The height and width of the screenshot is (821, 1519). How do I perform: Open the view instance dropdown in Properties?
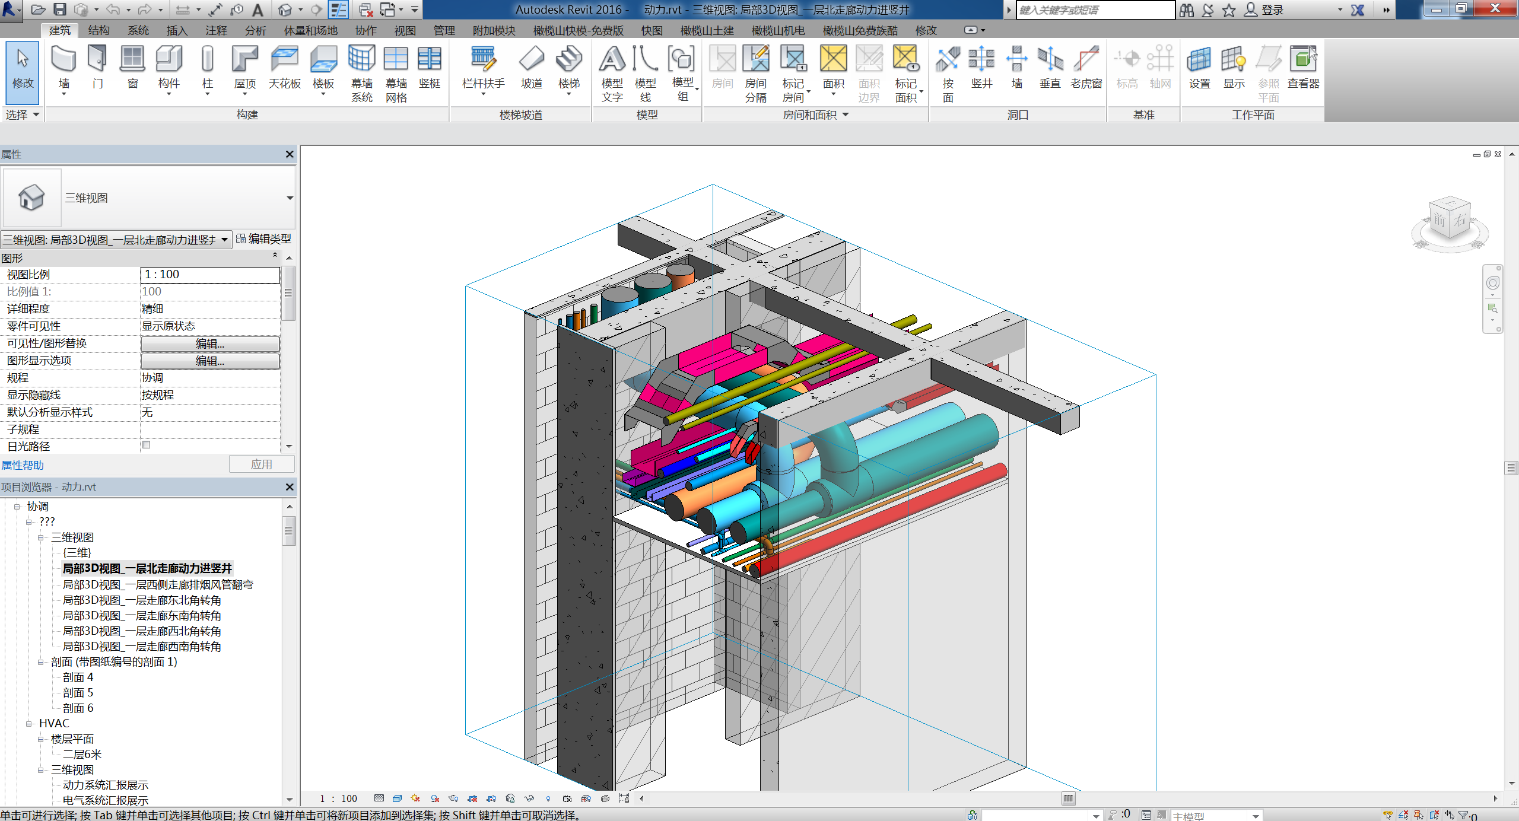tap(224, 240)
